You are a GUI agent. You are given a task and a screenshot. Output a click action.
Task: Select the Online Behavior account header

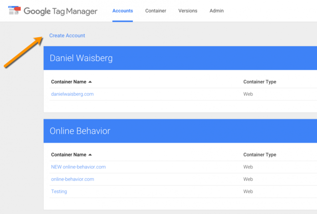click(x=180, y=131)
